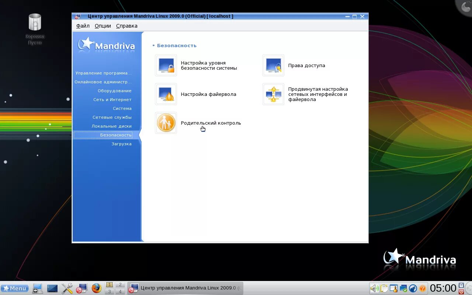Switch to Загрузка category
This screenshot has height=295, width=472.
coord(121,144)
